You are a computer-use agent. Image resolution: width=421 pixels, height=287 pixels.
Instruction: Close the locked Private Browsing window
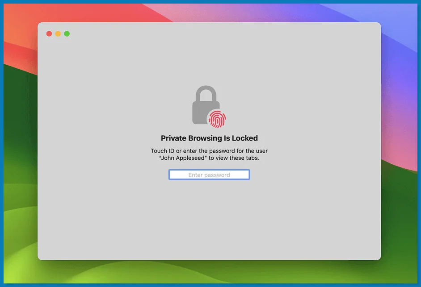[x=49, y=34]
